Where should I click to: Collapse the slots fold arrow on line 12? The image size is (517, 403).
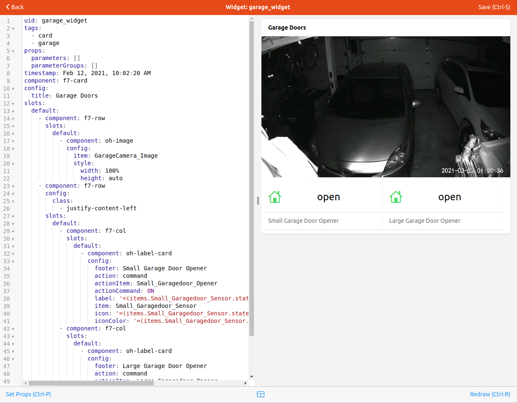(x=14, y=103)
